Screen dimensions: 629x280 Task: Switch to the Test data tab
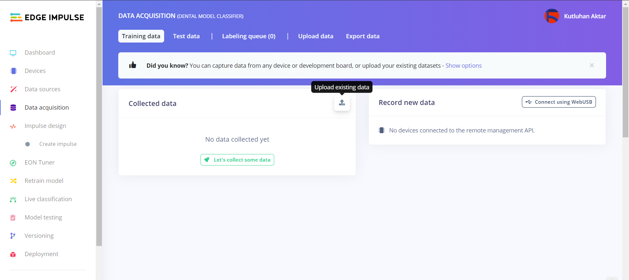pyautogui.click(x=186, y=36)
